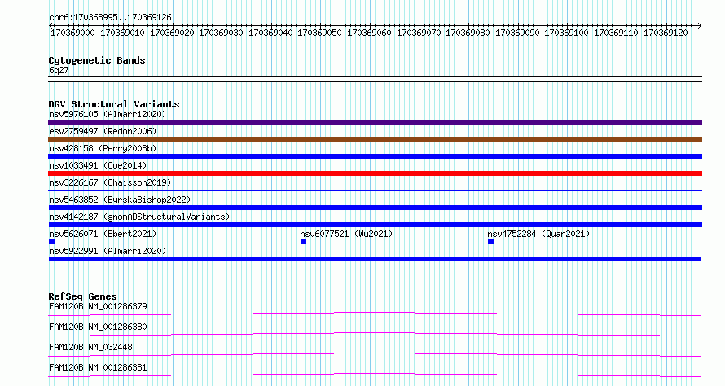Open nsv5922991 (Almarri2020) label
The image size is (725, 386).
click(x=108, y=251)
